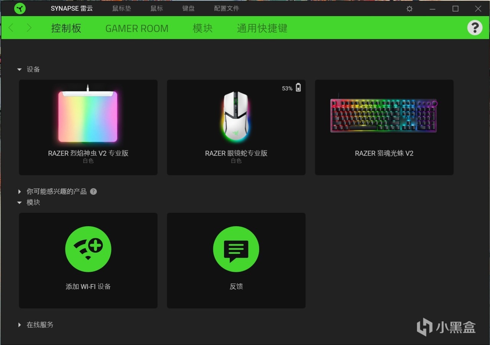The image size is (490, 345).
Task: Open the GAMER ROOM sub-tab
Action: coord(137,28)
